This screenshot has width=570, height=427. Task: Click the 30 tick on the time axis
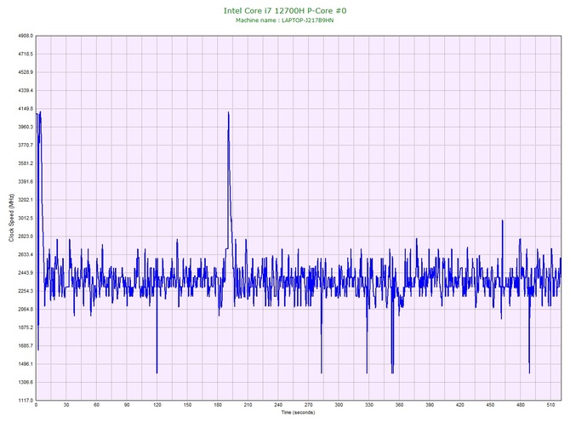click(66, 405)
